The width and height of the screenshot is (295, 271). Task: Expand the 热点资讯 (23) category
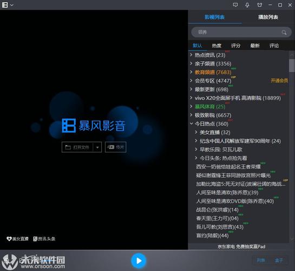(191, 55)
